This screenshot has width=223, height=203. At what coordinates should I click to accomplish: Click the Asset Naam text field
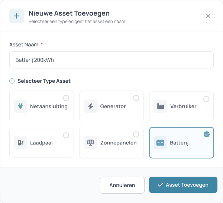click(111, 60)
